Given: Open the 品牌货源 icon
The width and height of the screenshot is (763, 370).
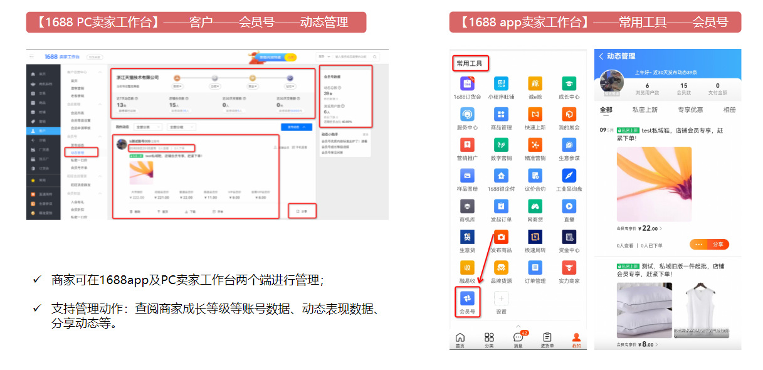Looking at the screenshot, I should click(x=501, y=268).
